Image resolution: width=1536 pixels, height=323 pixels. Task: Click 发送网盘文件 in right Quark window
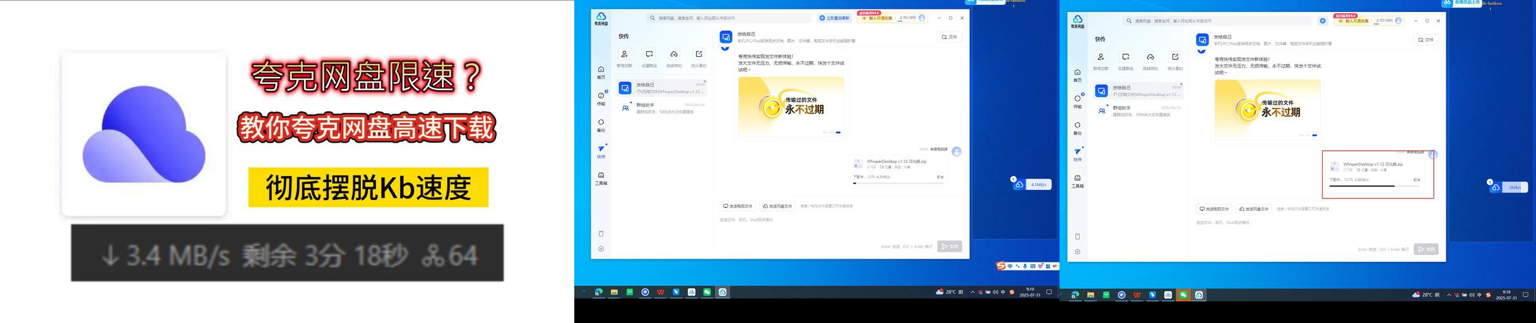click(1253, 209)
